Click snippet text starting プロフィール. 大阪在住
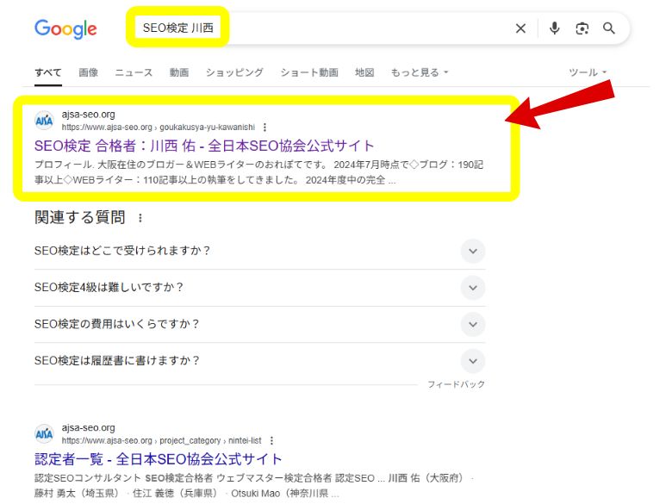 point(258,172)
